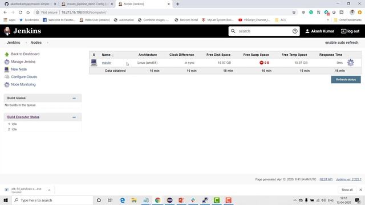
Task: Open download item options chevron
Action: pyautogui.click(x=49, y=190)
